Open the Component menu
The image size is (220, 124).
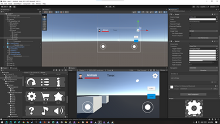[26, 4]
